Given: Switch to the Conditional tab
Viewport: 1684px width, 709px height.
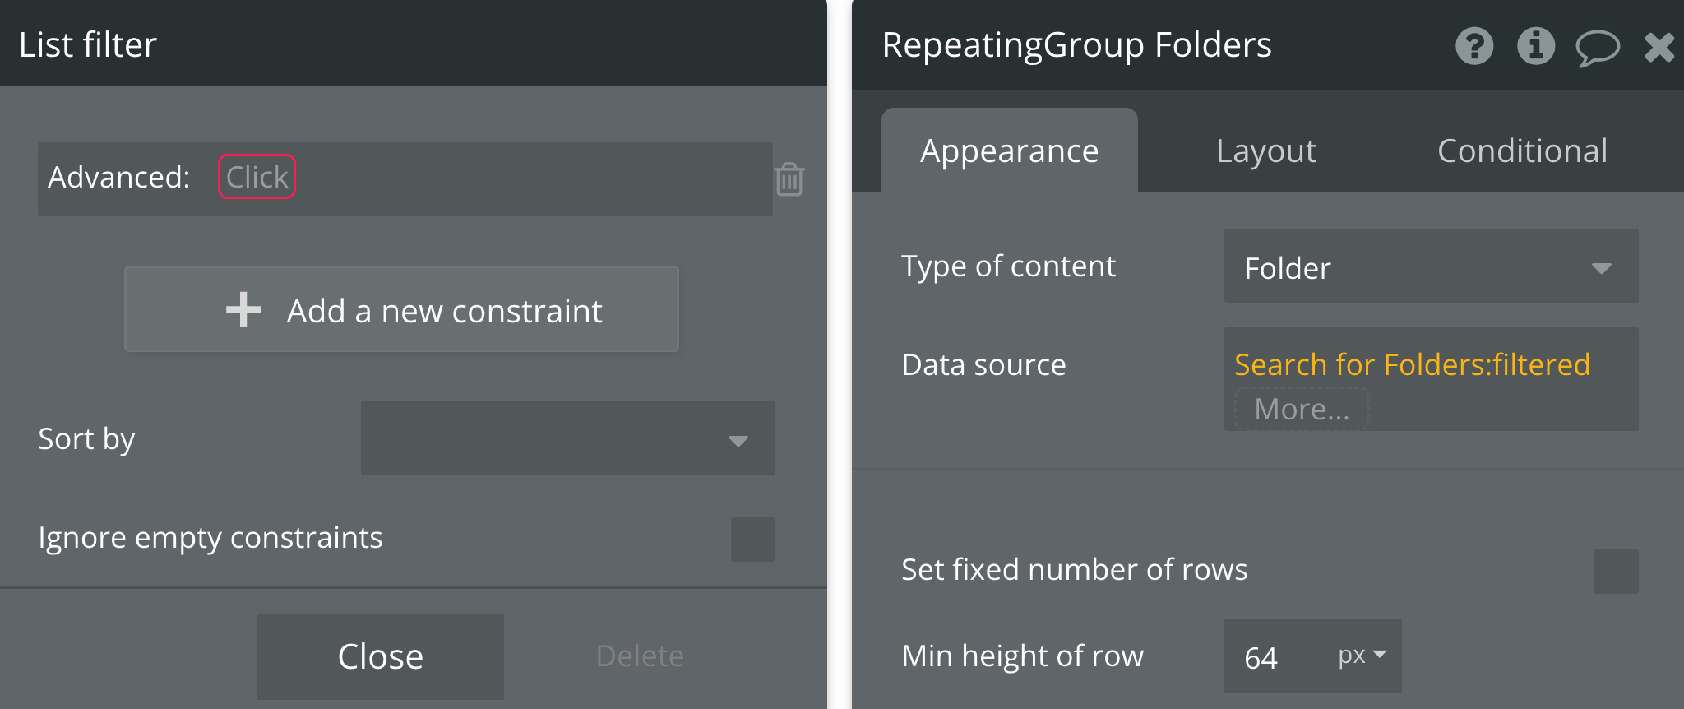Looking at the screenshot, I should click(1522, 151).
